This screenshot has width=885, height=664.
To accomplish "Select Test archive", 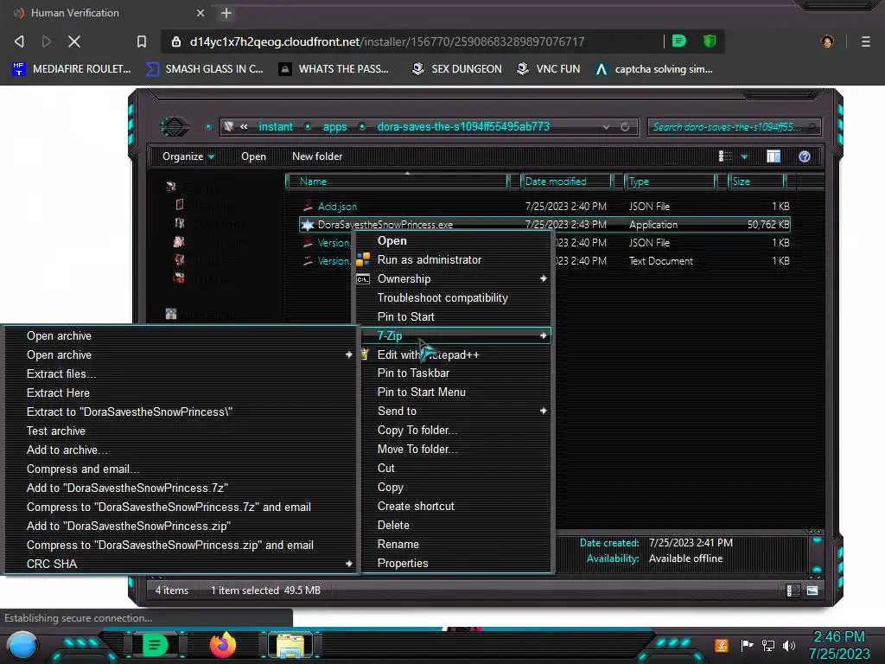I will point(56,431).
